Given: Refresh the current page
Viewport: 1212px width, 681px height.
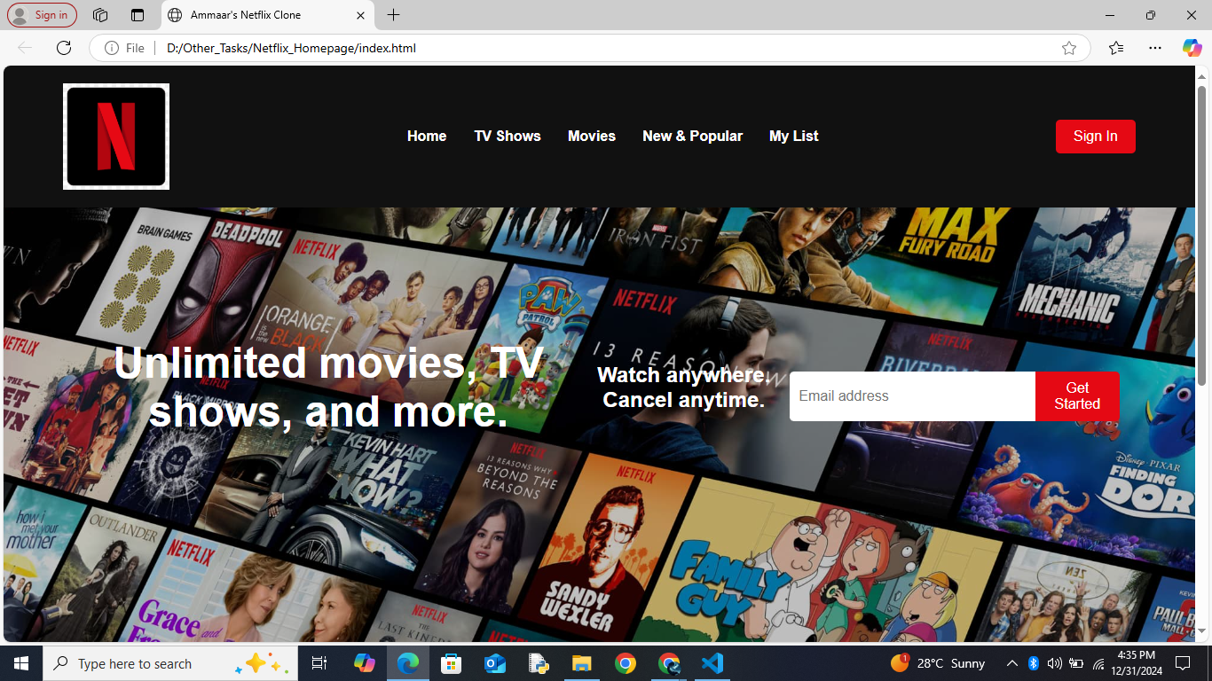Looking at the screenshot, I should click(x=64, y=48).
